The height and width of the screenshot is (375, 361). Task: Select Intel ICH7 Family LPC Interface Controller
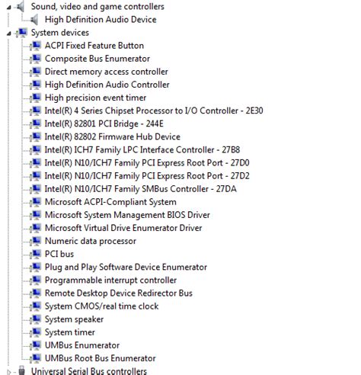click(x=142, y=150)
